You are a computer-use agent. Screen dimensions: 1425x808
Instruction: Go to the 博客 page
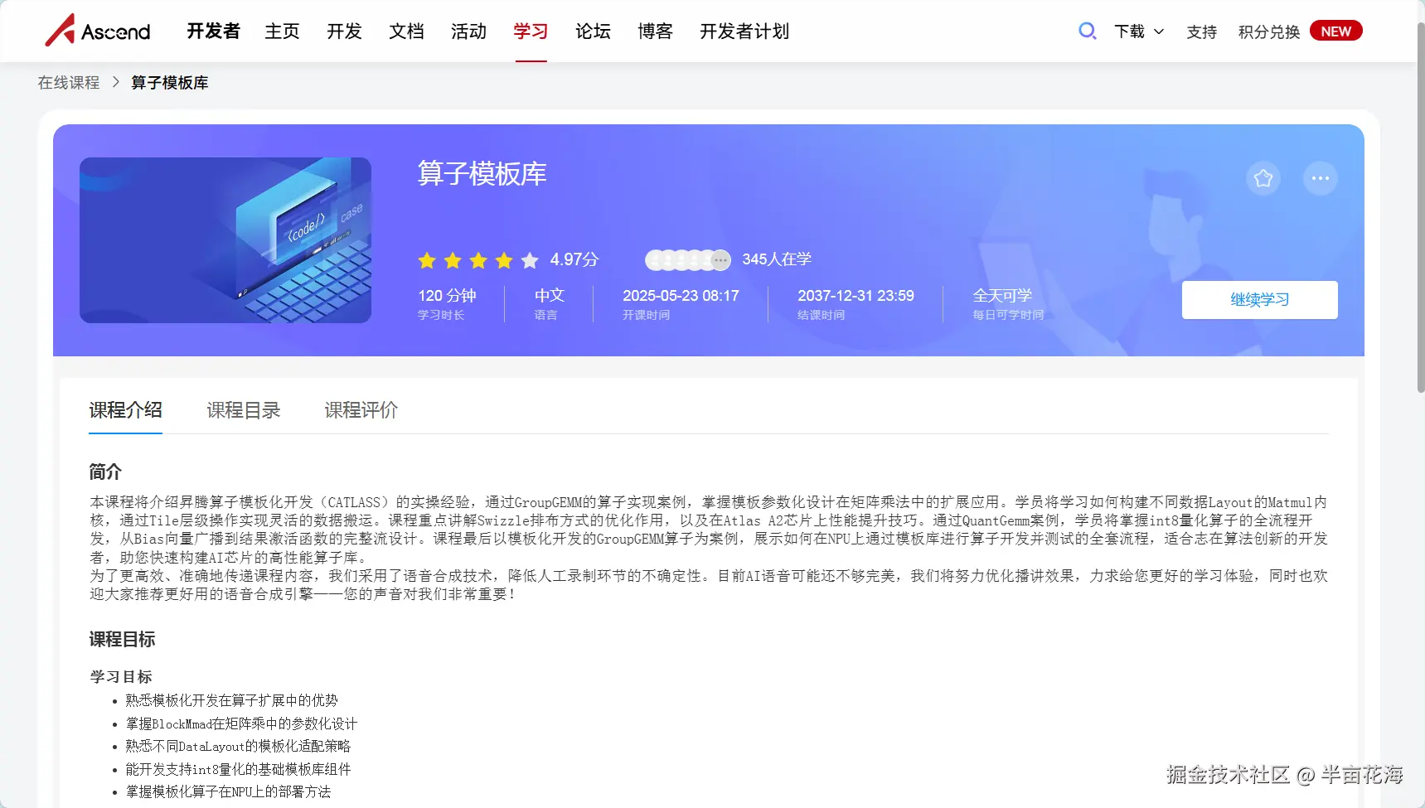coord(655,31)
